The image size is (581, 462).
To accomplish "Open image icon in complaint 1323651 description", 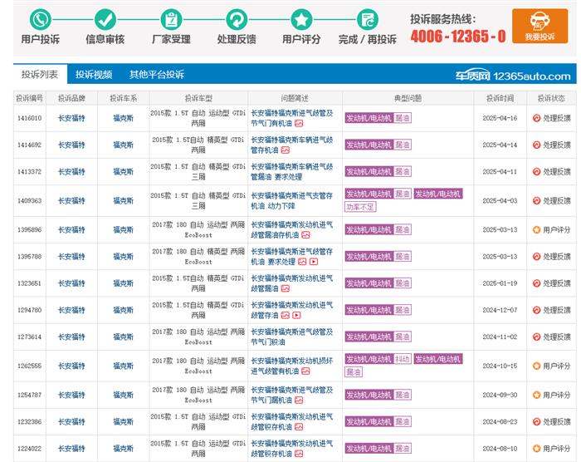I will click(286, 288).
